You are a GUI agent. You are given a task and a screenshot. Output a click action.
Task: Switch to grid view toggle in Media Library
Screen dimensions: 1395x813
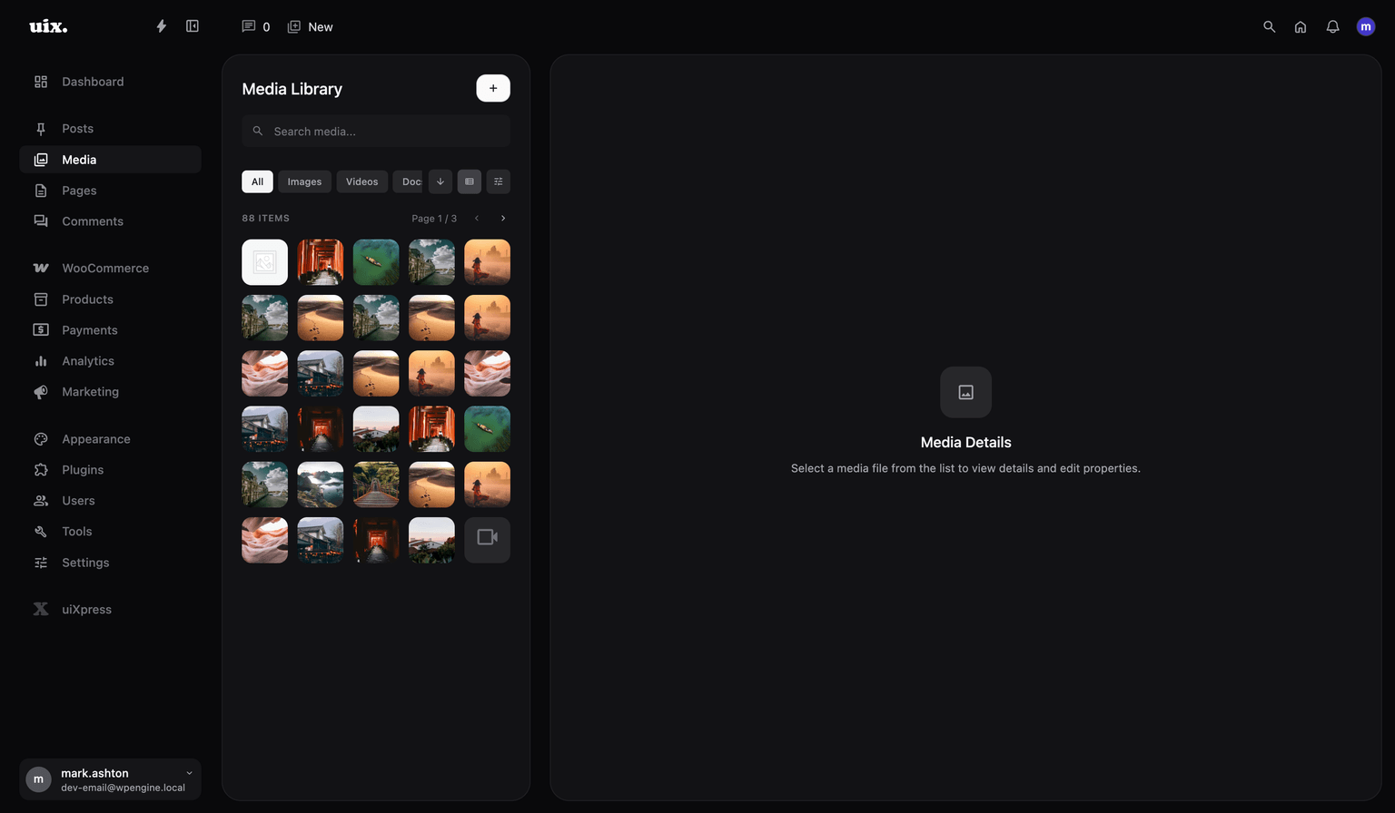point(469,181)
